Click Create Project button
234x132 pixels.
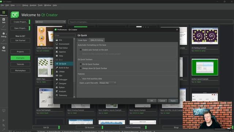[20, 22]
